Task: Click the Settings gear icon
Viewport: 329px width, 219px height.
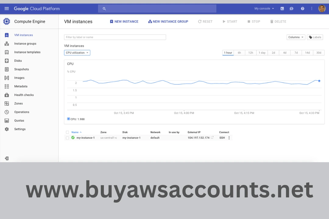Action: [x=7, y=129]
